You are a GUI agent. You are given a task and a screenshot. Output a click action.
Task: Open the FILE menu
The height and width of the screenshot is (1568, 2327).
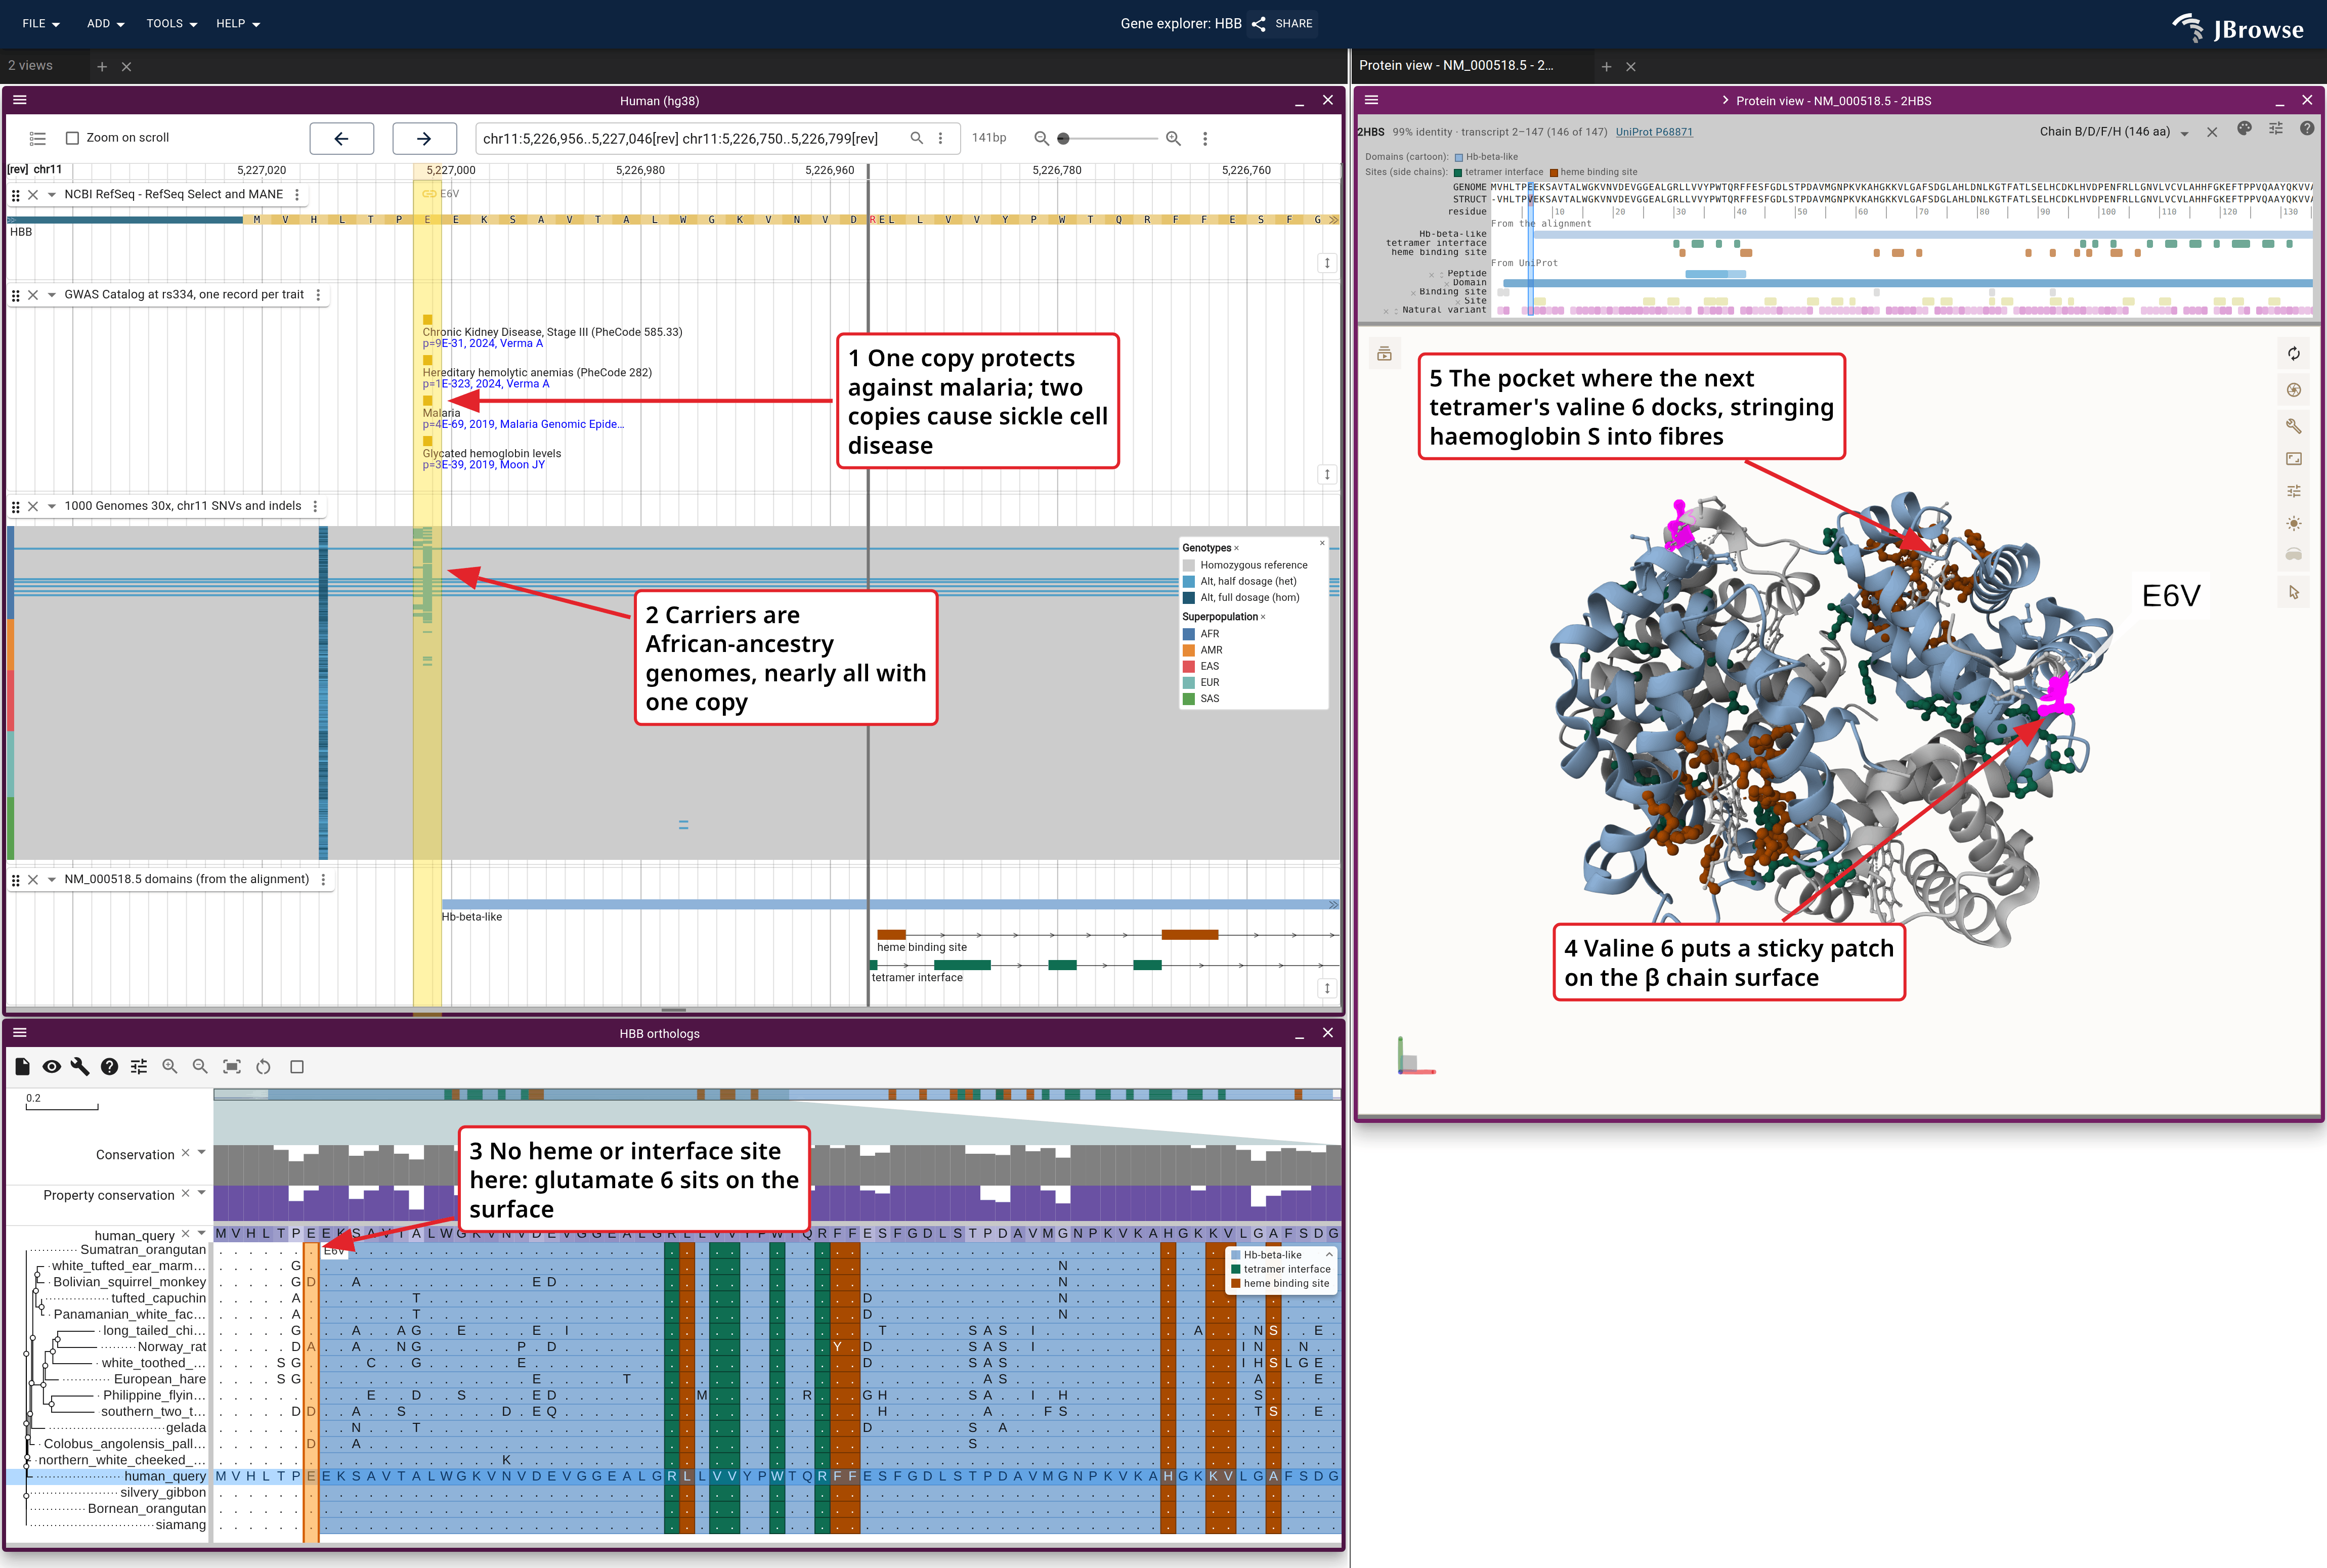(x=41, y=23)
